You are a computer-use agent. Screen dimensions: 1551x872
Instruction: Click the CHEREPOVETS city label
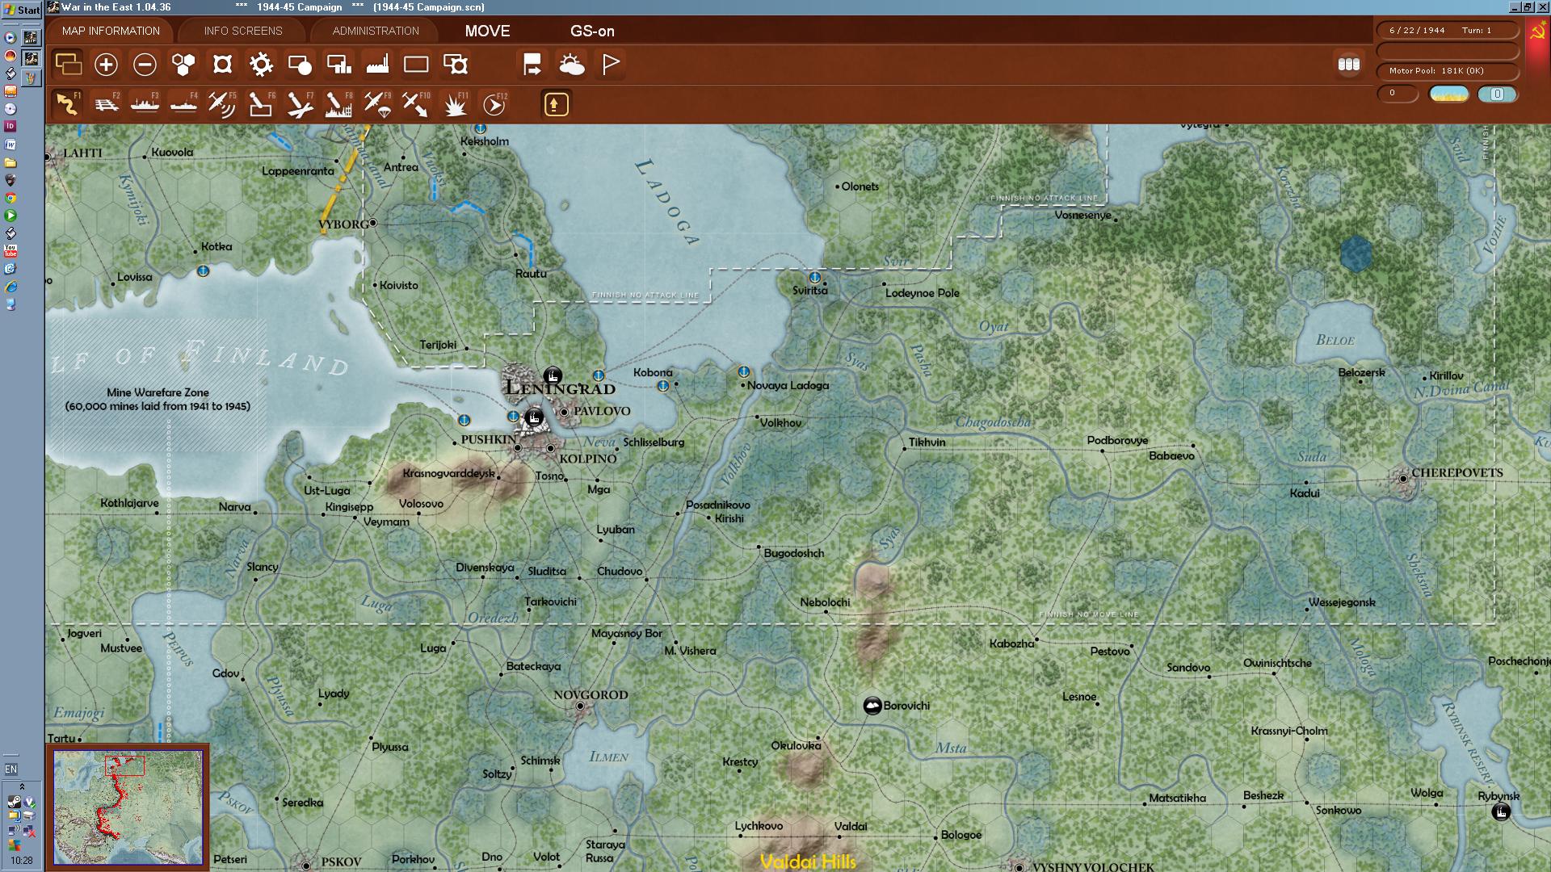(1457, 472)
